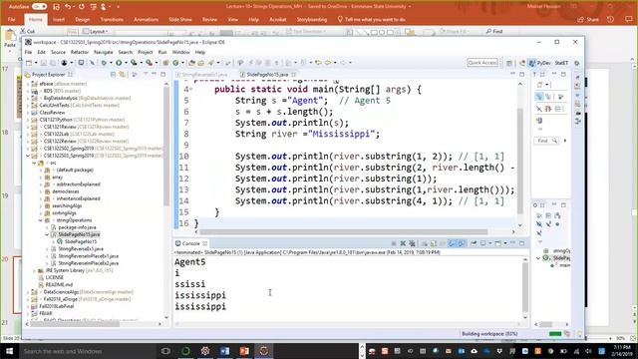Switch to the SlidePageNo15.java editor tab
Viewport: 638px width, 359px height.
[x=267, y=75]
